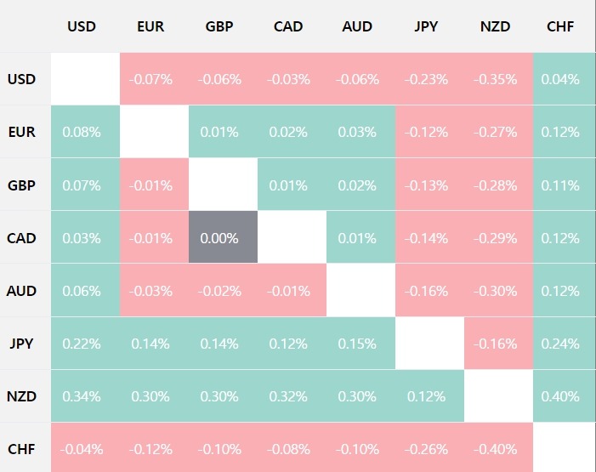Viewport: 596px width, 472px height.
Task: Click the 0.32% cell in NZD row
Action: 288,396
